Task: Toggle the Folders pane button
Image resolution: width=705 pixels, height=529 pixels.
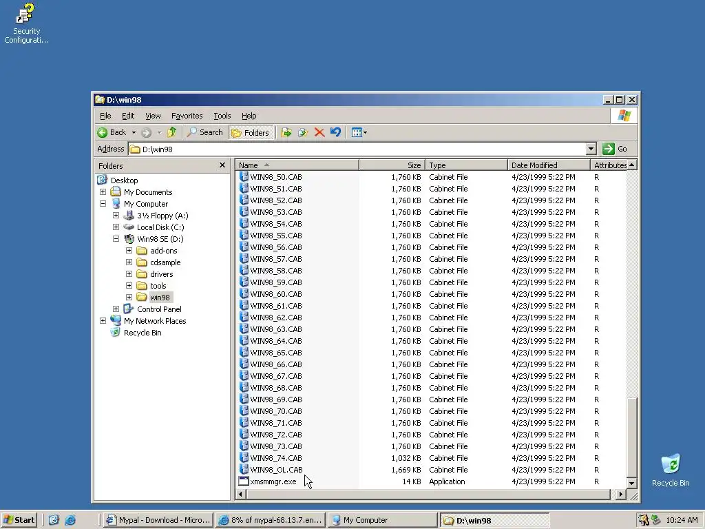Action: pos(251,132)
